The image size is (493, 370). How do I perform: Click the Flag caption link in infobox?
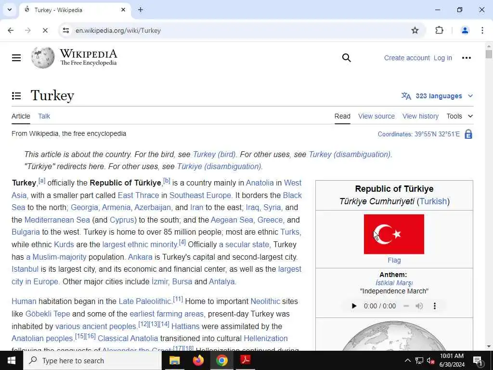(394, 260)
